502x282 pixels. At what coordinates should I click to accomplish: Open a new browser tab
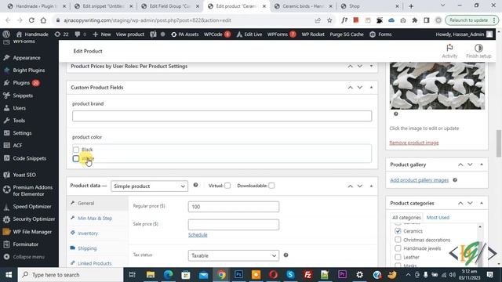(x=411, y=6)
